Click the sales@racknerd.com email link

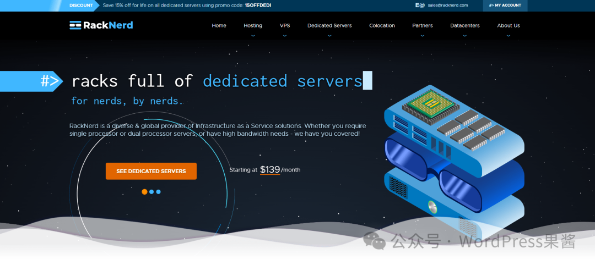tap(447, 5)
